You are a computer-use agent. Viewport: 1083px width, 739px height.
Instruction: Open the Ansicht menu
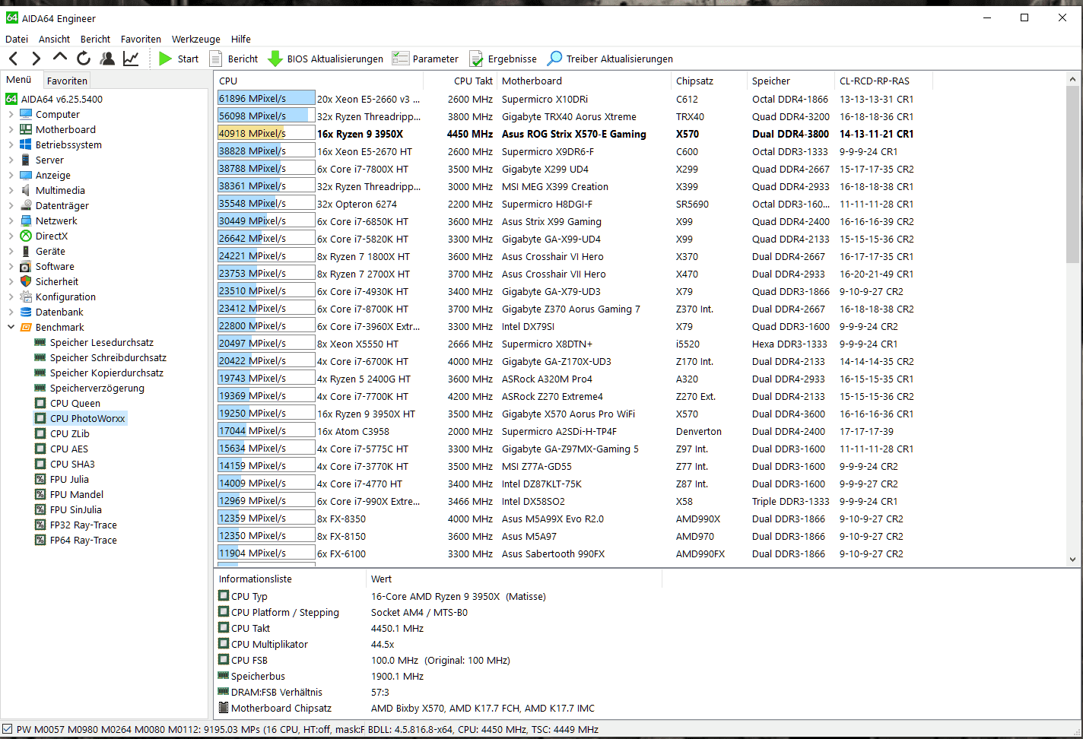pos(54,39)
